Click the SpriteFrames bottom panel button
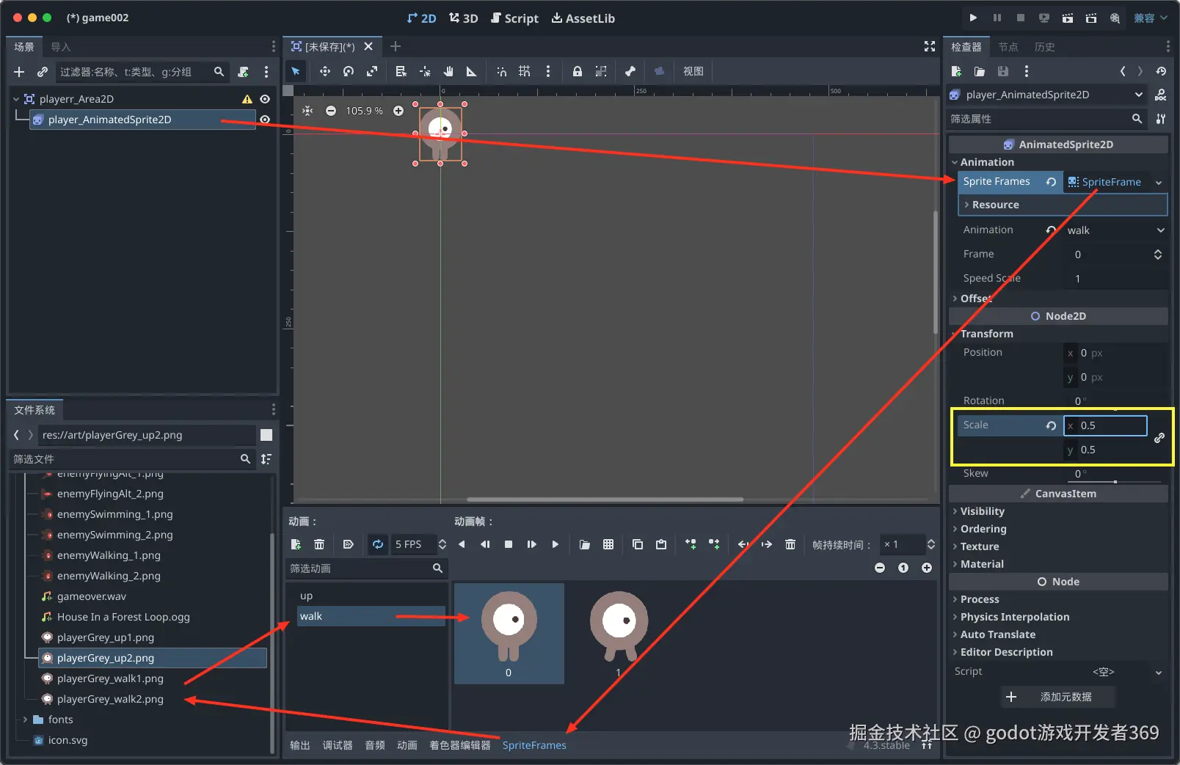1180x765 pixels. click(x=534, y=745)
